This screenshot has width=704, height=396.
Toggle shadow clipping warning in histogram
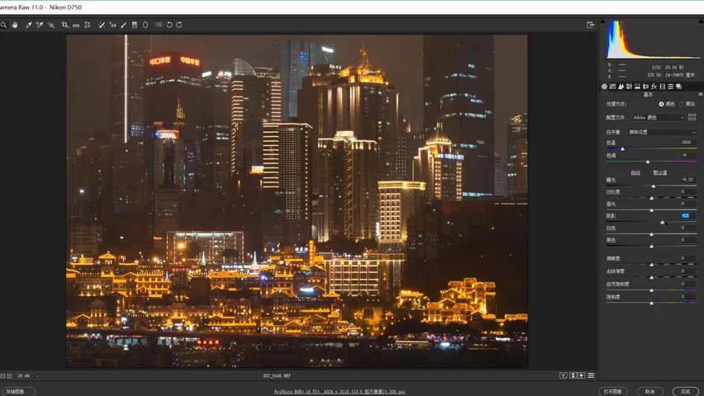[602, 21]
